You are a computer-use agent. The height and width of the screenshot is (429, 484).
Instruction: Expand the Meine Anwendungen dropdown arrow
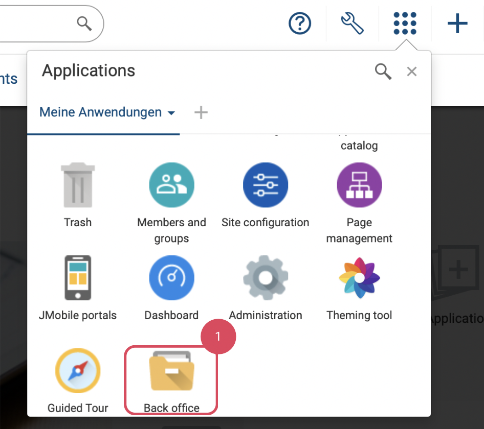(x=171, y=113)
